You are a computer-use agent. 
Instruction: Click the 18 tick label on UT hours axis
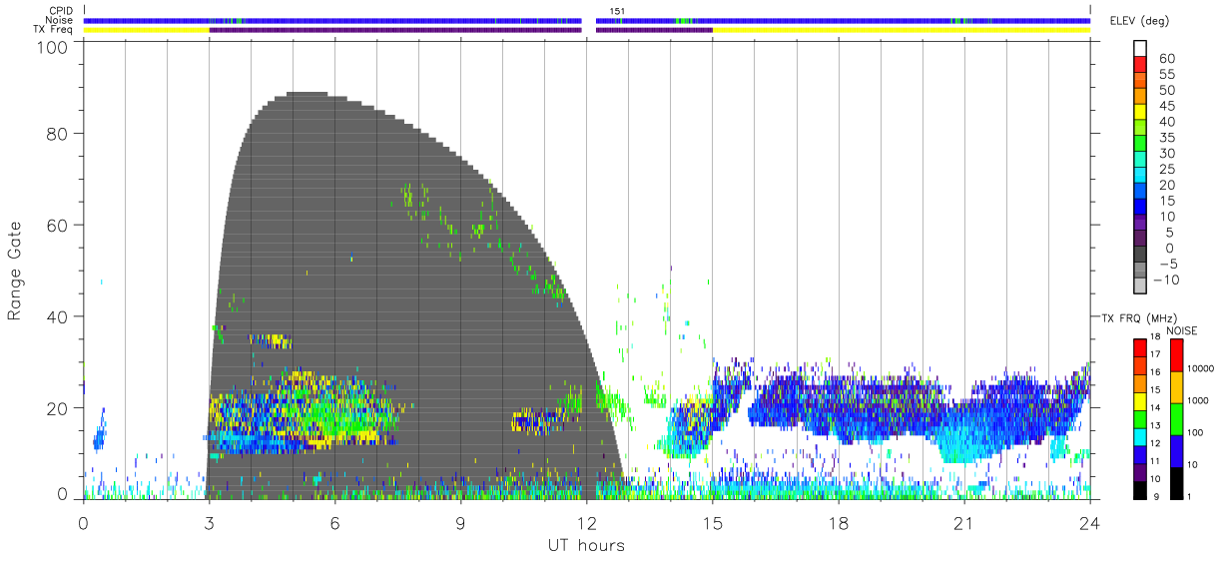(838, 522)
